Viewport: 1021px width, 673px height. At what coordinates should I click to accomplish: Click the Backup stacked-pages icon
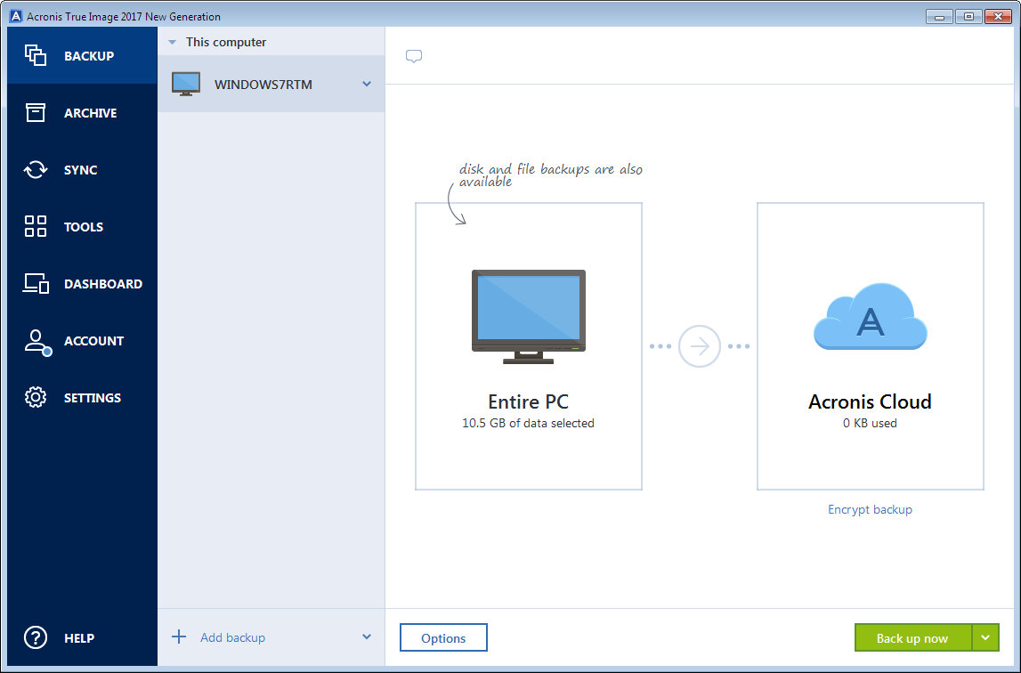point(36,56)
